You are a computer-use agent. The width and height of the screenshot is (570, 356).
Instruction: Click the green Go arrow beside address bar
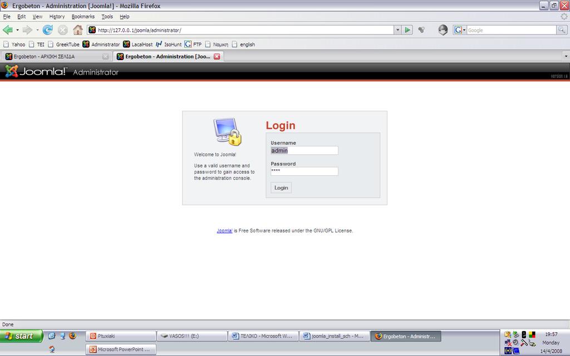(407, 30)
